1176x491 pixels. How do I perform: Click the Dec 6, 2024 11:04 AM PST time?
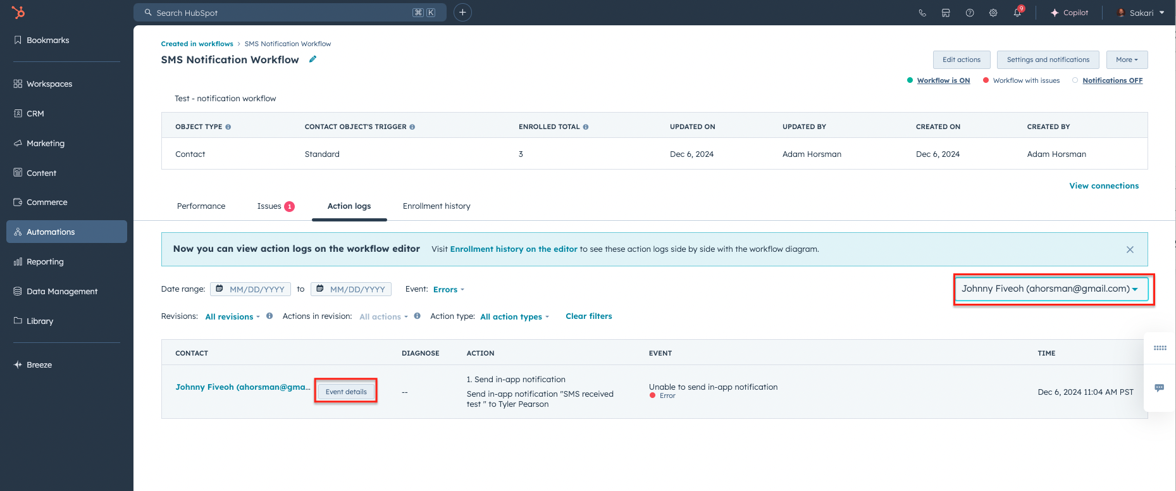[x=1086, y=392]
